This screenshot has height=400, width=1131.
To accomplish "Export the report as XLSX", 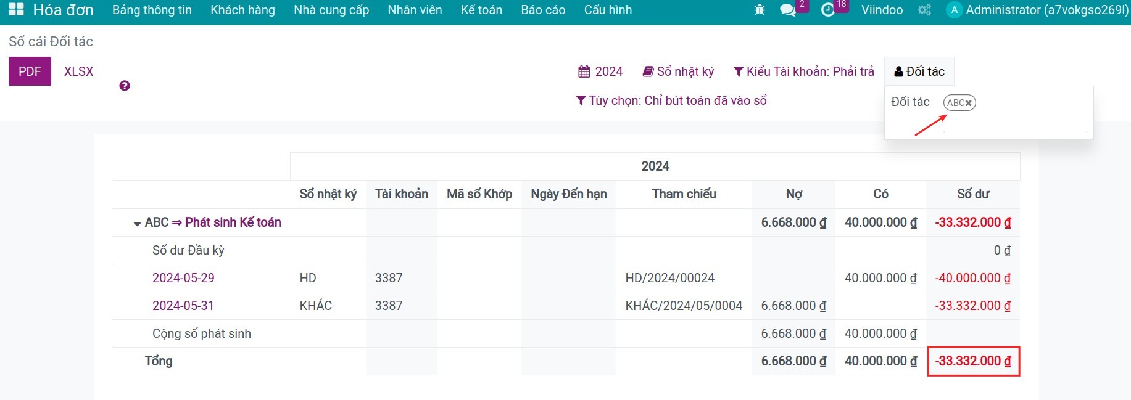I will tap(79, 71).
